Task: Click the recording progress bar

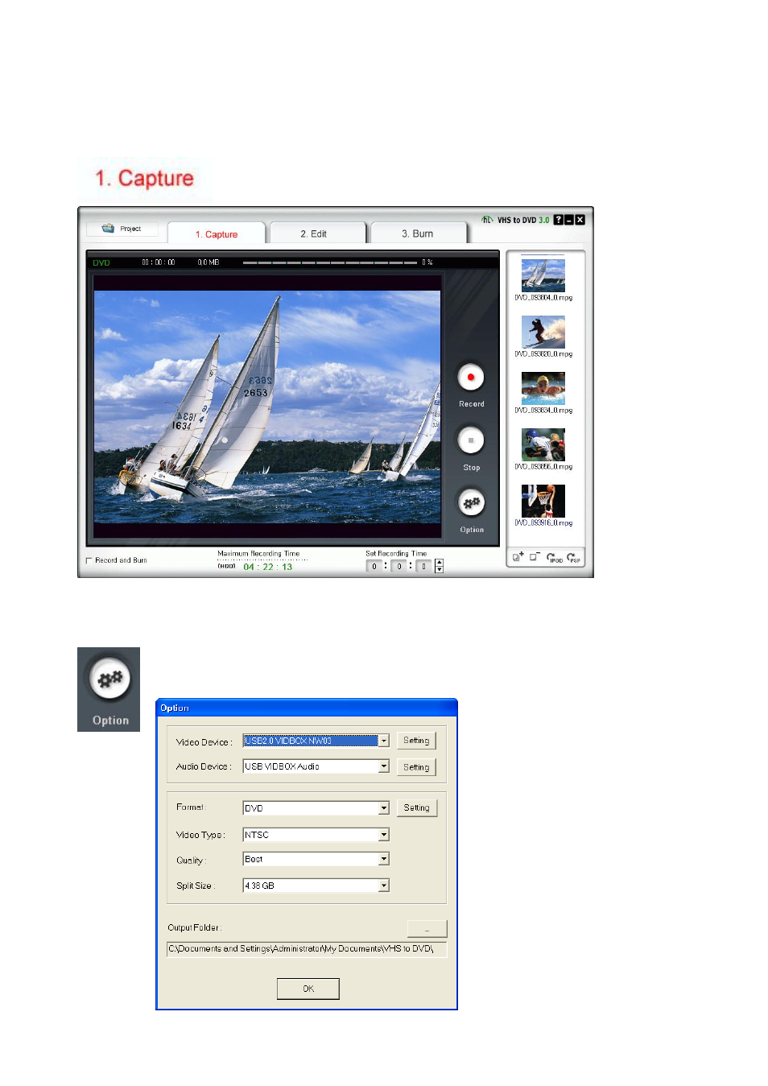Action: pos(330,262)
